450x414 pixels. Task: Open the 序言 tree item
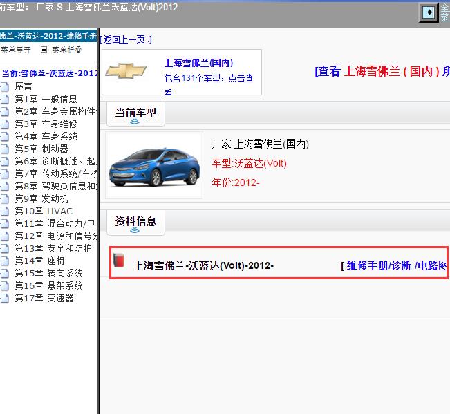(x=24, y=86)
